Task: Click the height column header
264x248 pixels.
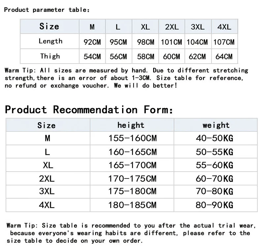Action: (x=131, y=125)
